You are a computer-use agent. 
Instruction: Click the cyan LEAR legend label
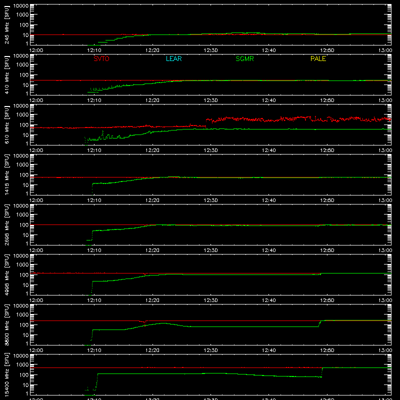pos(173,58)
